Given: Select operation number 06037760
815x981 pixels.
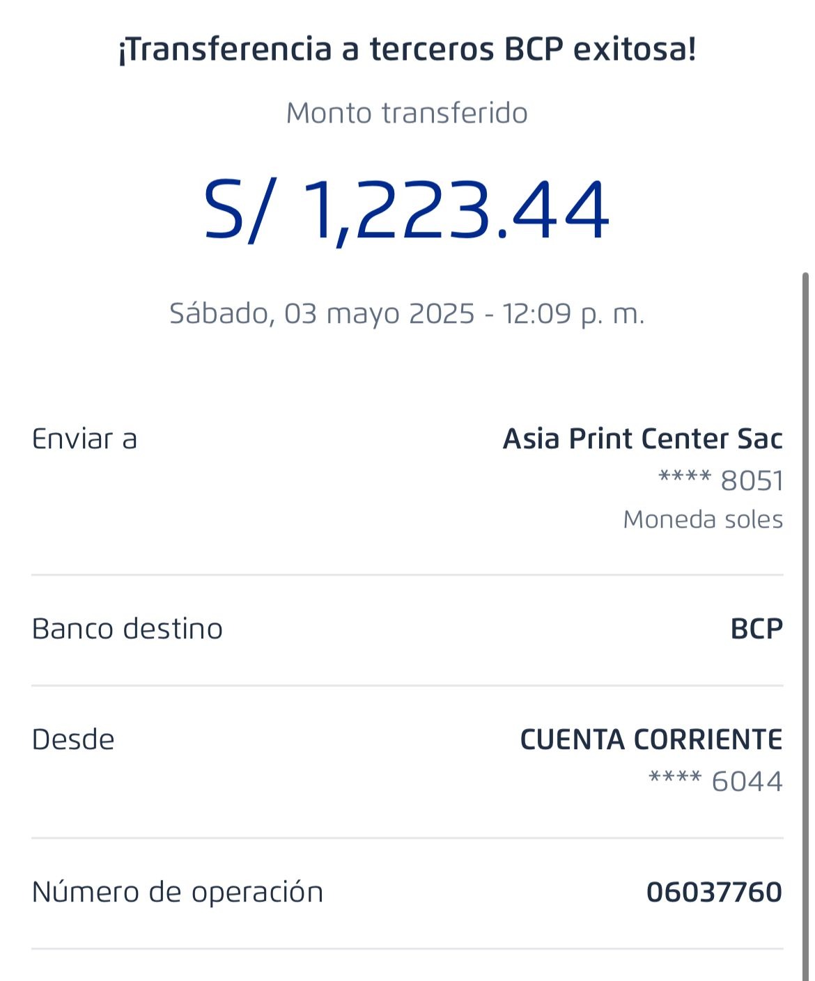Looking at the screenshot, I should [x=714, y=892].
